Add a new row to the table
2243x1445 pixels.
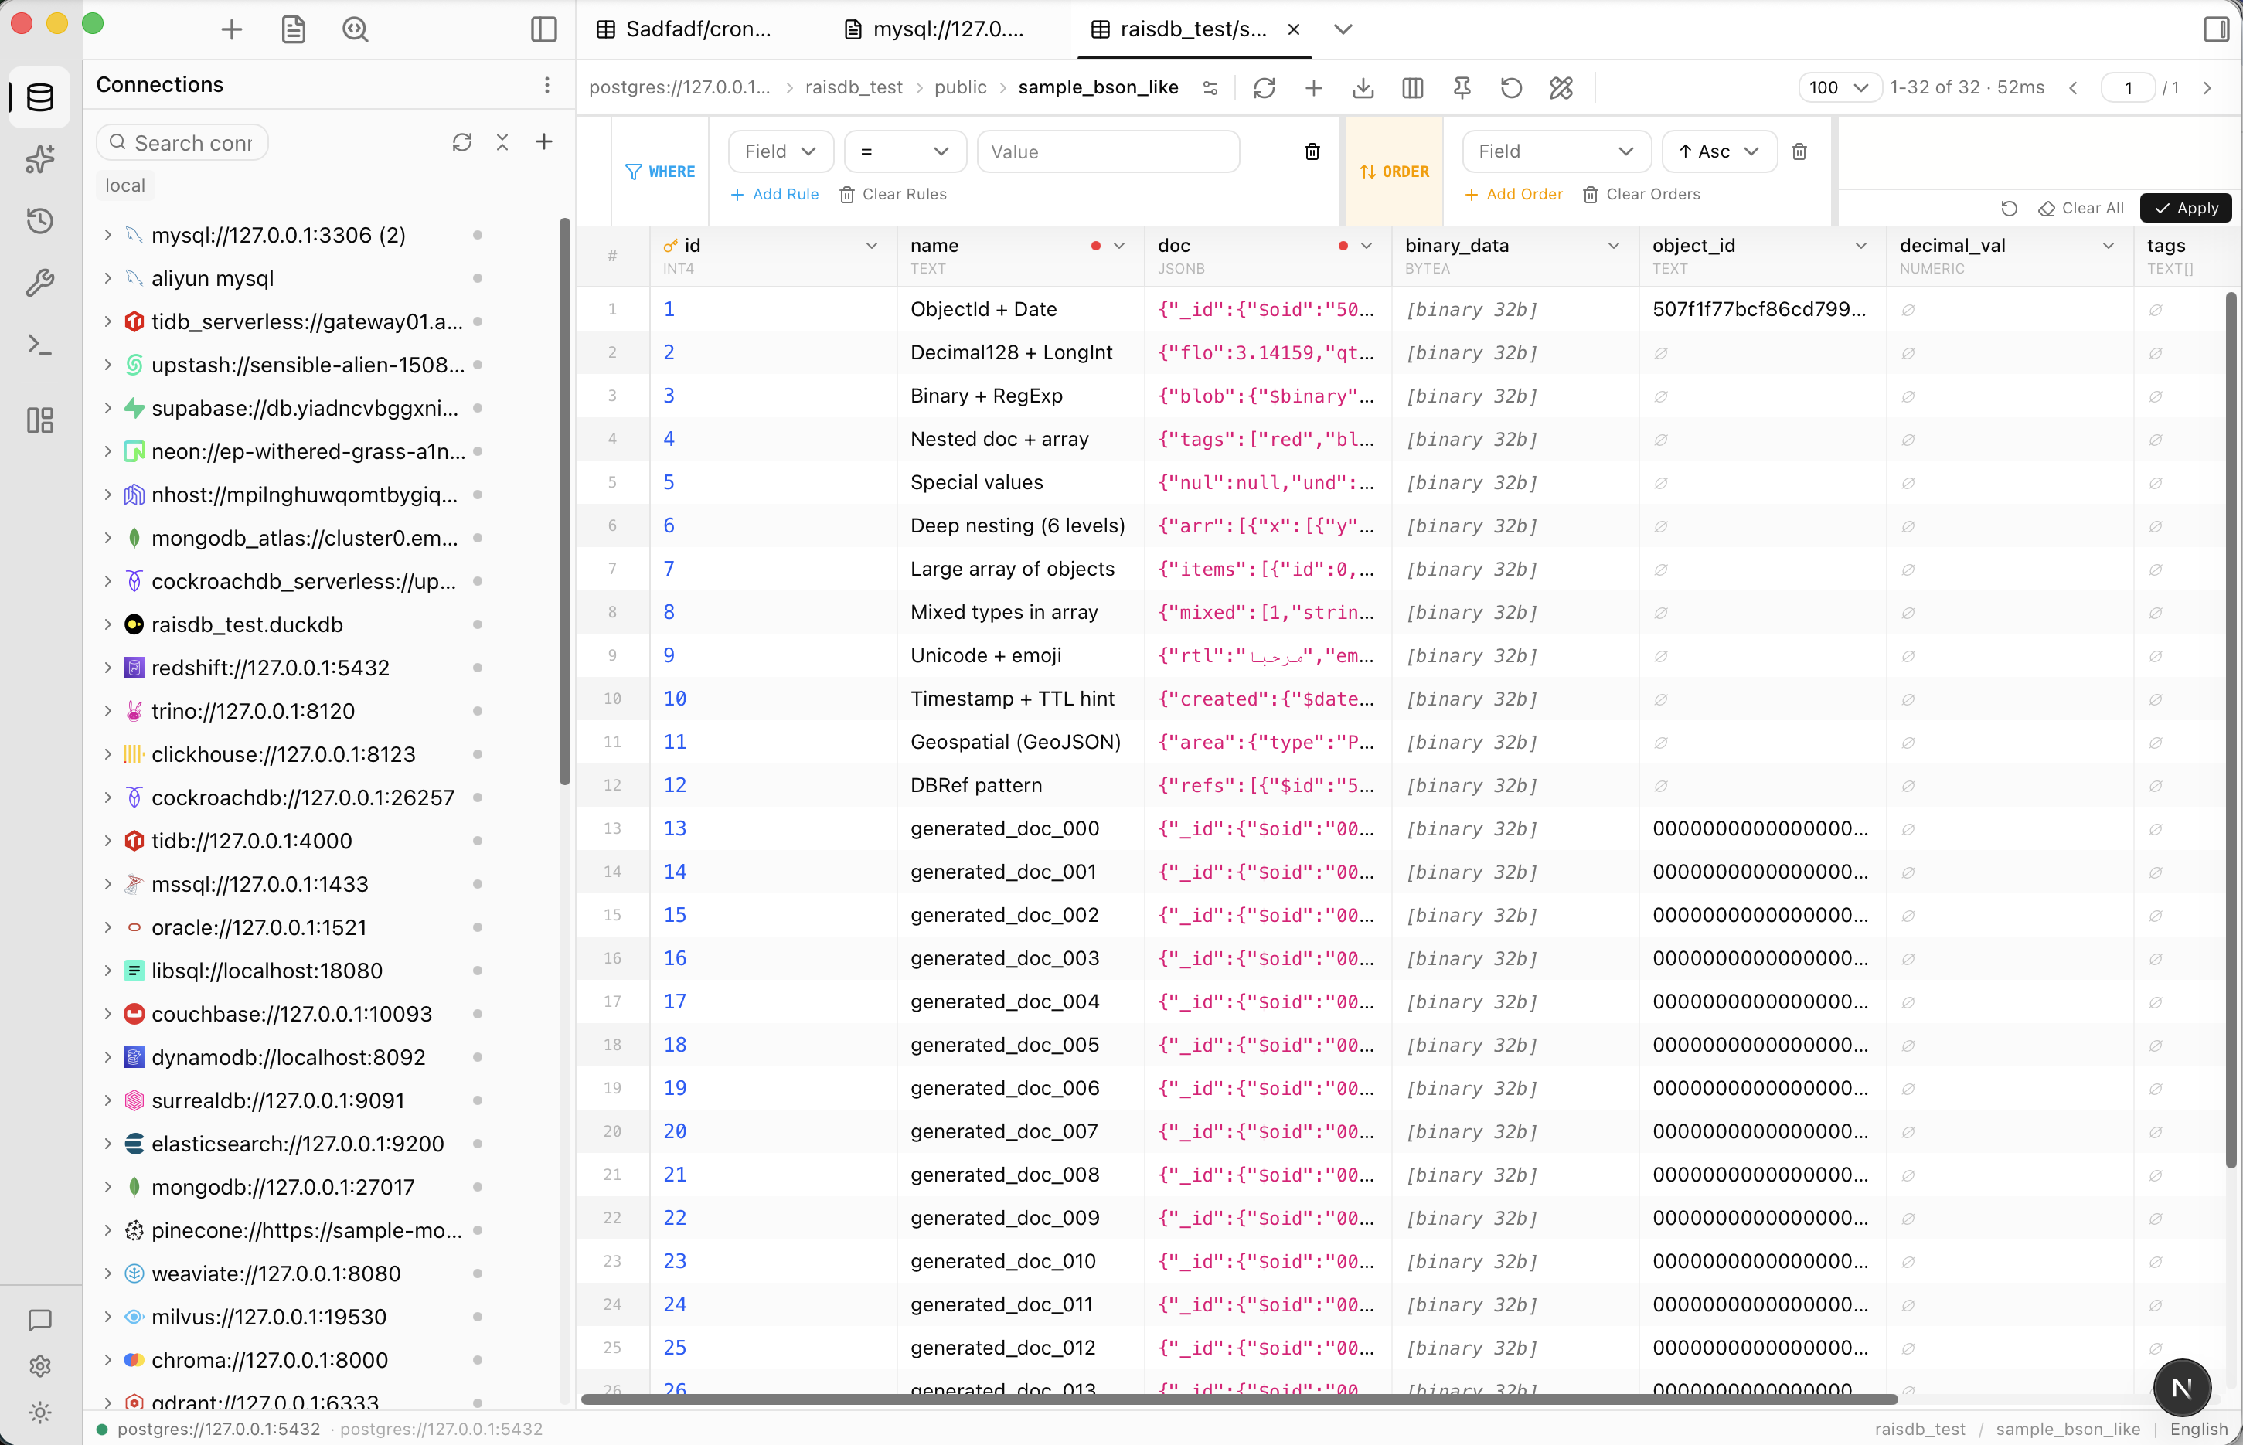click(1314, 88)
